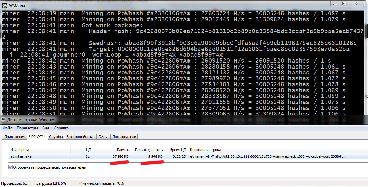The image size is (368, 187).
Task: Open the Быстродействие tab
Action: click(x=80, y=137)
